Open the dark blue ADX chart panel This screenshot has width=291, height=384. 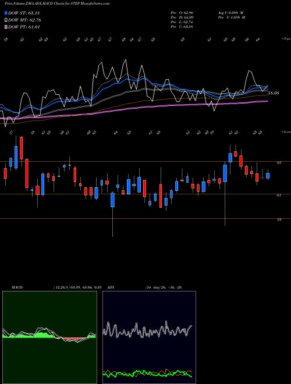pyautogui.click(x=149, y=337)
